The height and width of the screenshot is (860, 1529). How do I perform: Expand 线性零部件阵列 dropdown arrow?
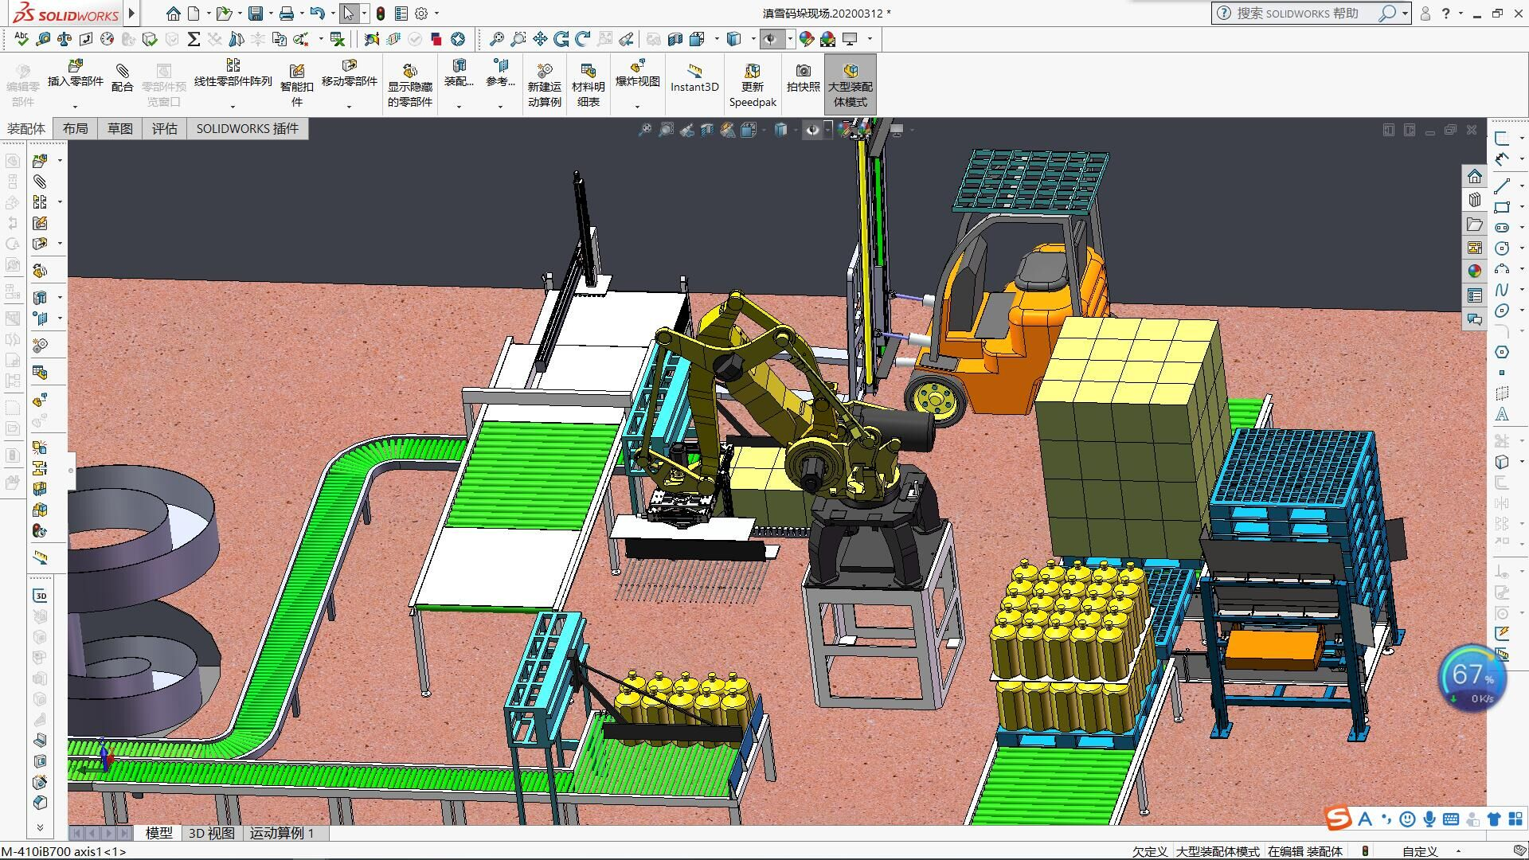coord(233,106)
